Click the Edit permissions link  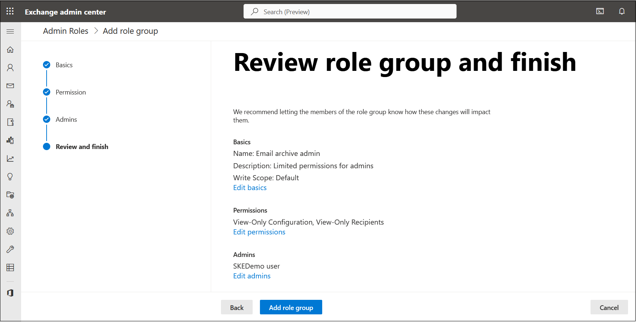pyautogui.click(x=259, y=232)
